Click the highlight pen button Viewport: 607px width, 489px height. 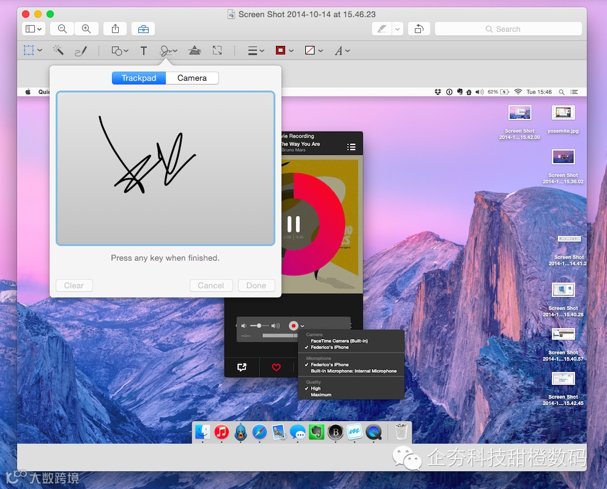point(382,29)
